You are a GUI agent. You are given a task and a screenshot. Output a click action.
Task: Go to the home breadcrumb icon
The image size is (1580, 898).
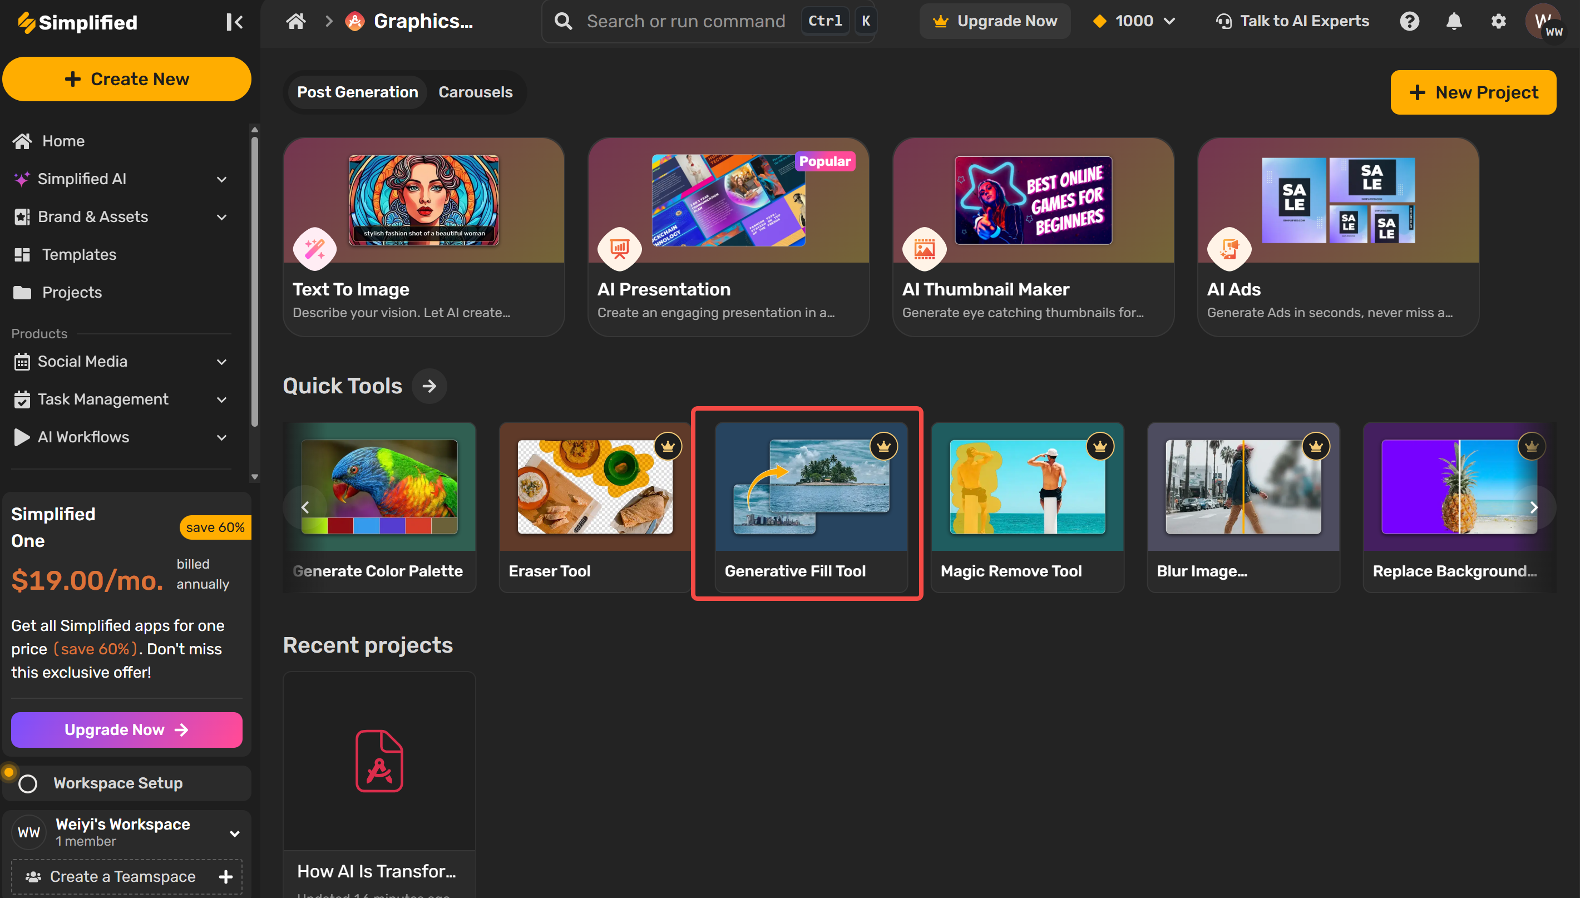point(296,22)
